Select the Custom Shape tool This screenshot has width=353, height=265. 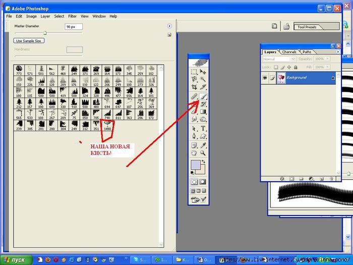coord(203,136)
